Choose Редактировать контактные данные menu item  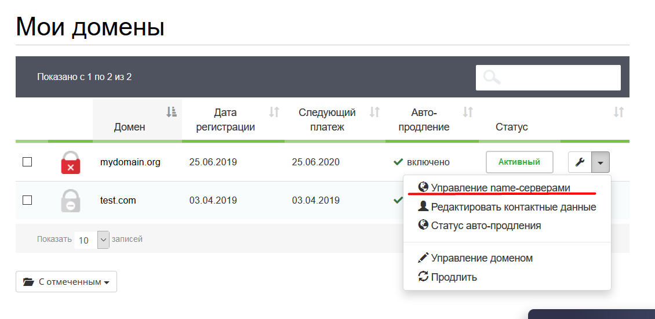point(507,207)
